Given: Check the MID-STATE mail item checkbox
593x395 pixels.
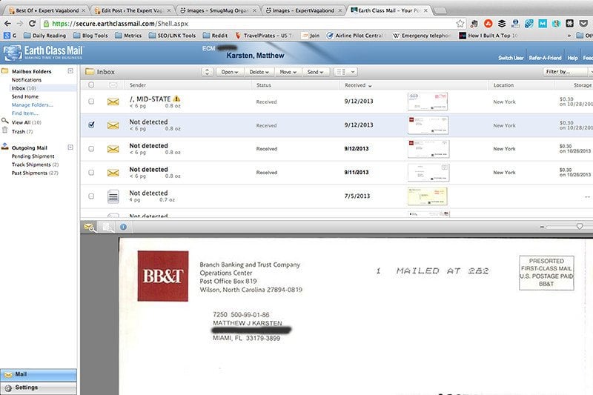Looking at the screenshot, I should tap(91, 102).
